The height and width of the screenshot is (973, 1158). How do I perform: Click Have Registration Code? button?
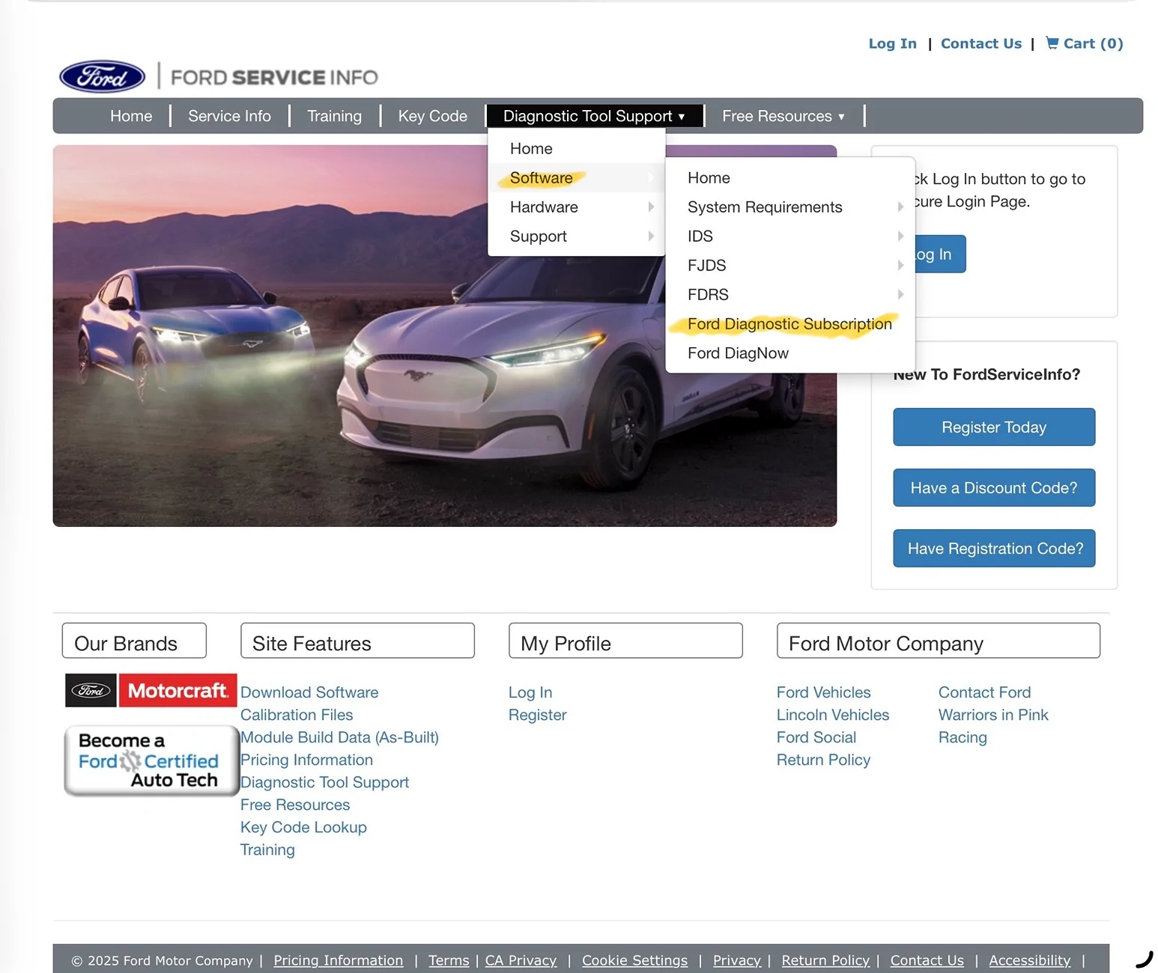[x=994, y=549]
